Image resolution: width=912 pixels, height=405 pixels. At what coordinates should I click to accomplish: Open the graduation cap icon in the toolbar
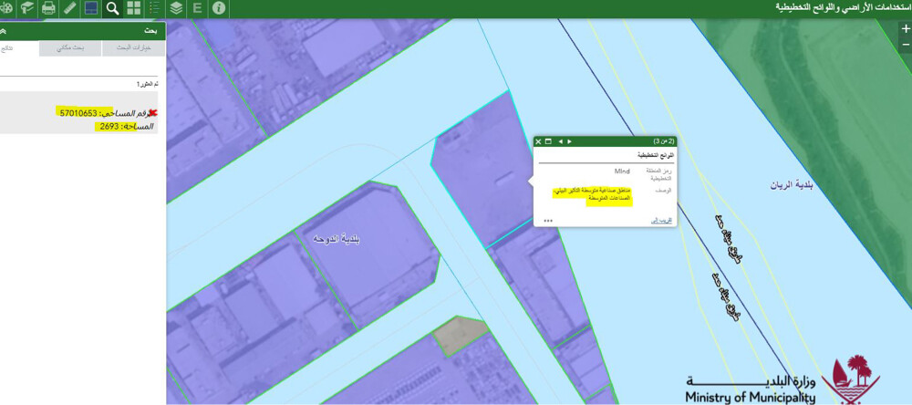(27, 8)
